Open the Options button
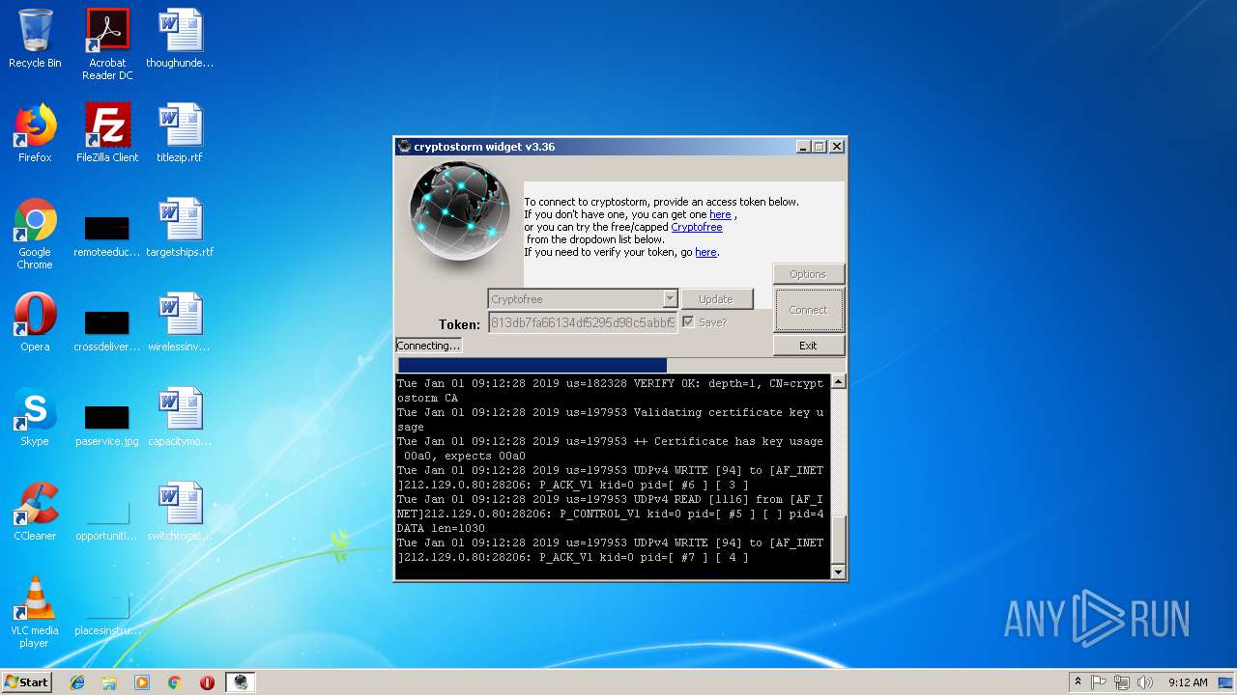 click(x=808, y=274)
